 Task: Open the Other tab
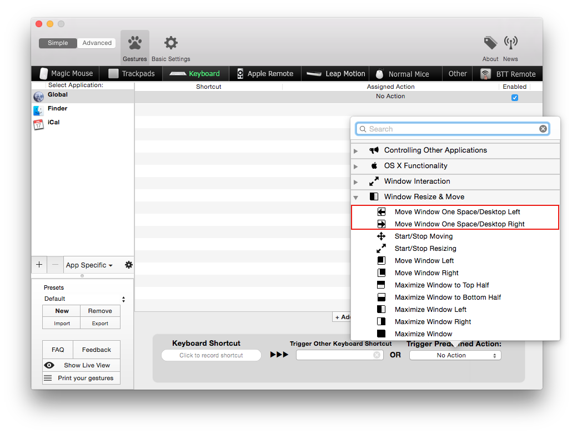coord(458,74)
